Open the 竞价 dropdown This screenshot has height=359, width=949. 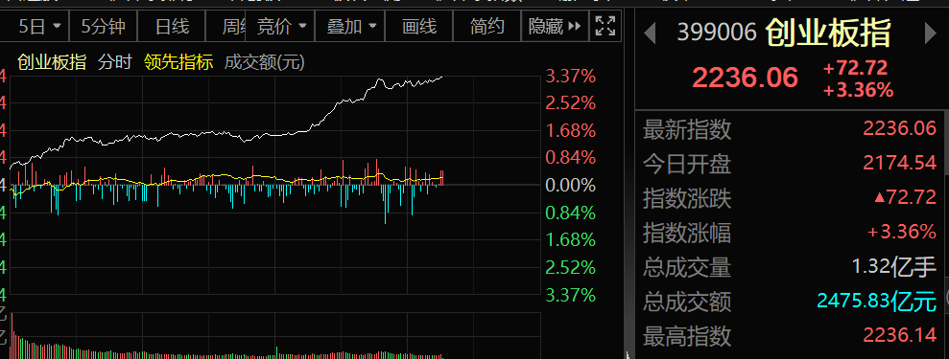[x=281, y=27]
